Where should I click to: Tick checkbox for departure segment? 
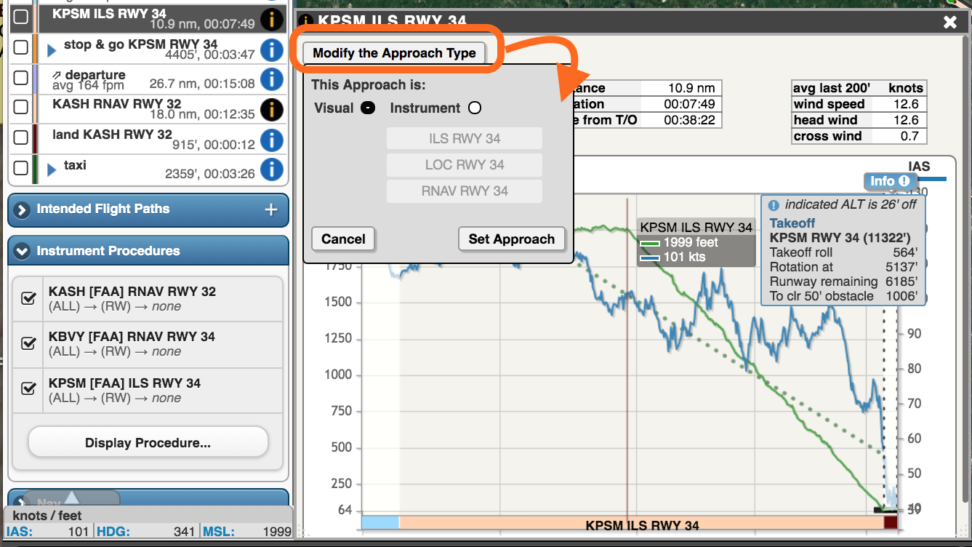[x=21, y=78]
